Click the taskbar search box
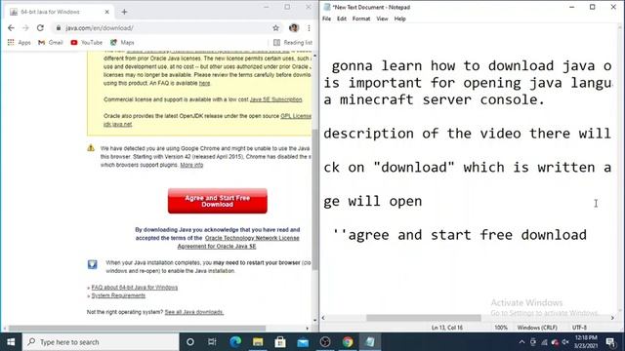Viewport: 625px width, 351px height. coord(101,342)
